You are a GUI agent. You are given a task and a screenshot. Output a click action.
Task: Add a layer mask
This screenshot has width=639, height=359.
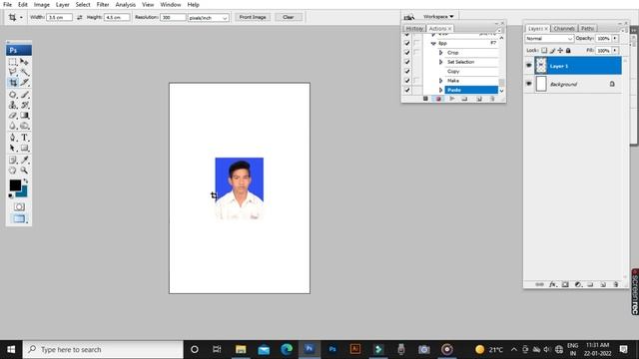565,284
